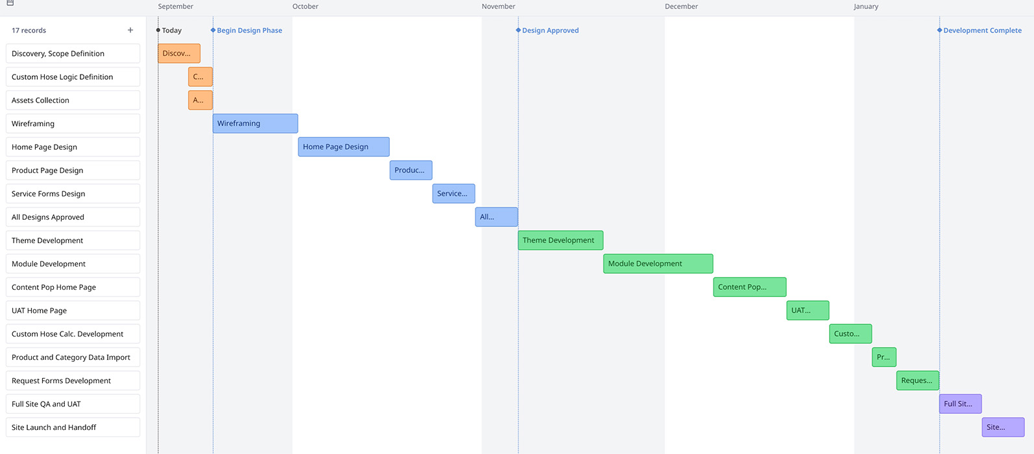Select the green Theme Development bar

pyautogui.click(x=560, y=241)
